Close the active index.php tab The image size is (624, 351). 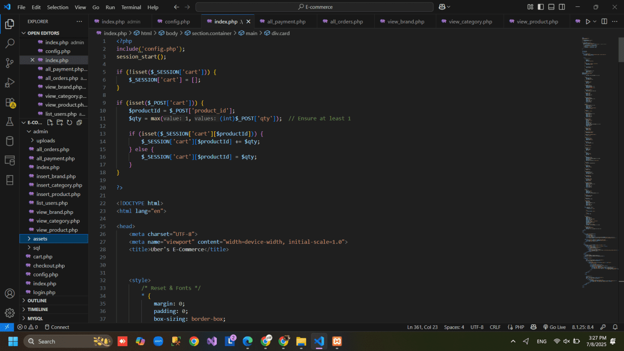point(248,22)
